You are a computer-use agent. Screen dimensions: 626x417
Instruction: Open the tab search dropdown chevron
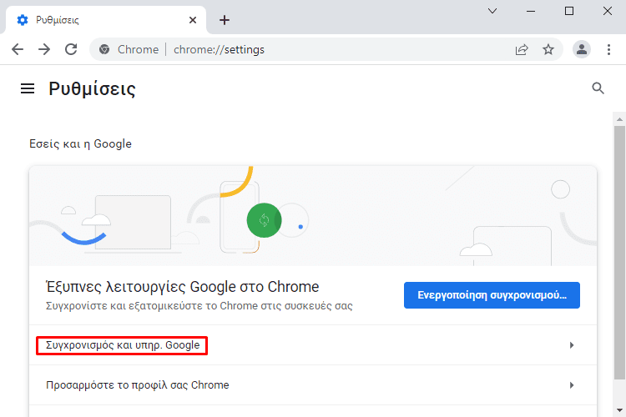[x=492, y=11]
